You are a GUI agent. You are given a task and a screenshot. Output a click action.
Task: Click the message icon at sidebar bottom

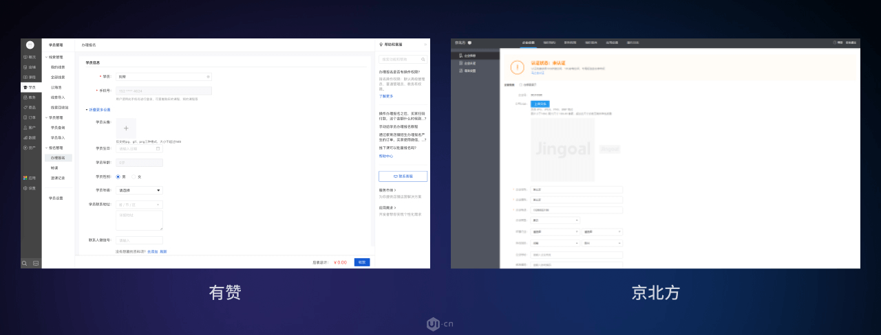coord(36,263)
